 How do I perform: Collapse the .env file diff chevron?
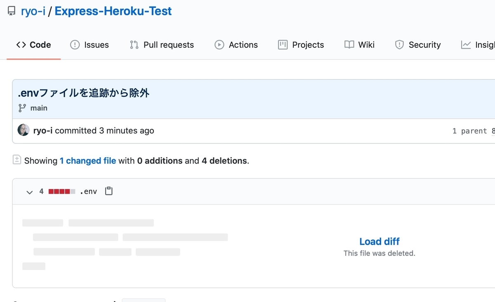coord(29,192)
